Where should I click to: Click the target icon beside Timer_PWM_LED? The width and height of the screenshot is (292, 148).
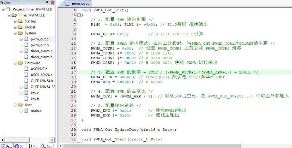(14, 15)
